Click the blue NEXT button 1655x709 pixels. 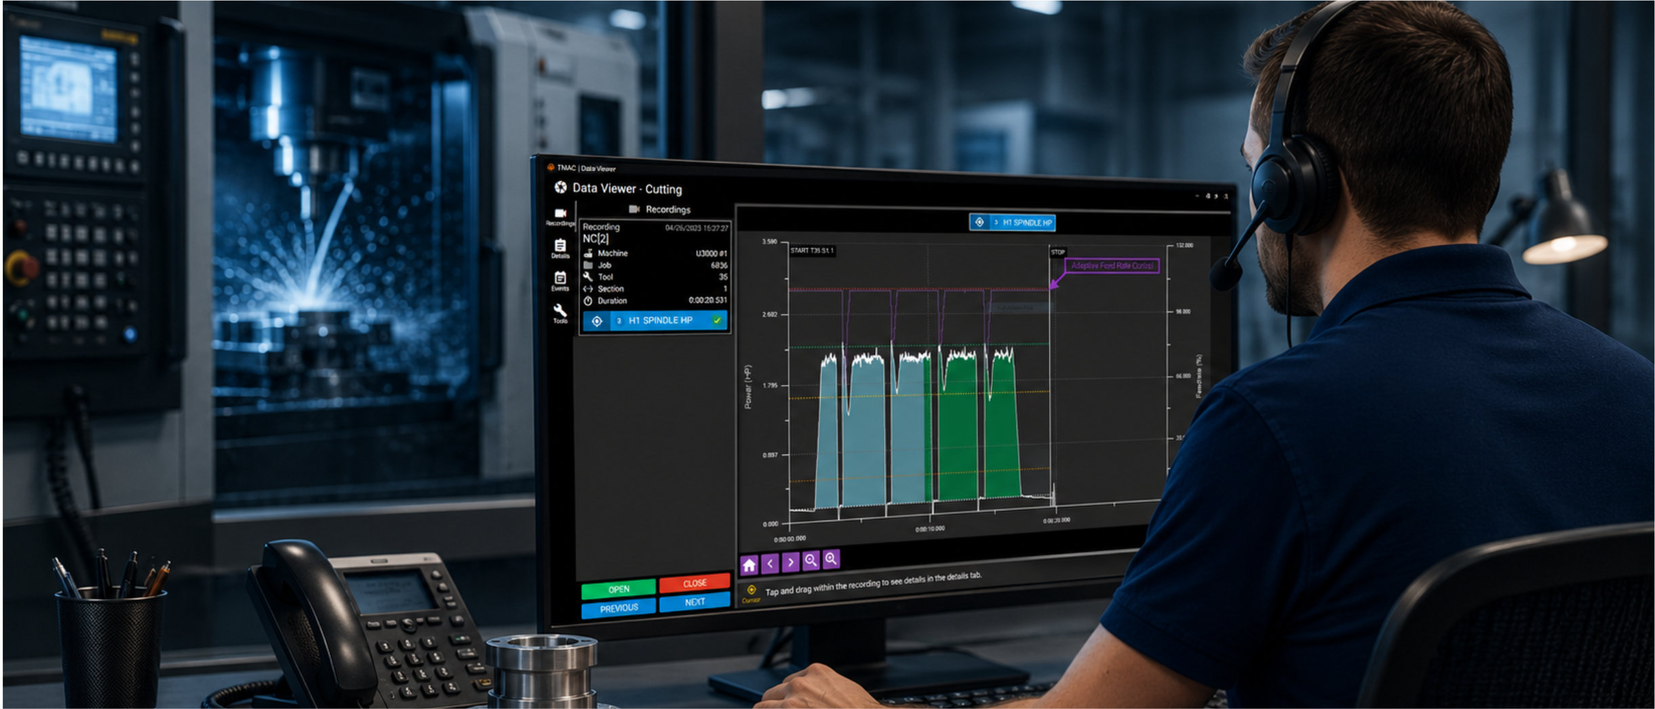[695, 602]
